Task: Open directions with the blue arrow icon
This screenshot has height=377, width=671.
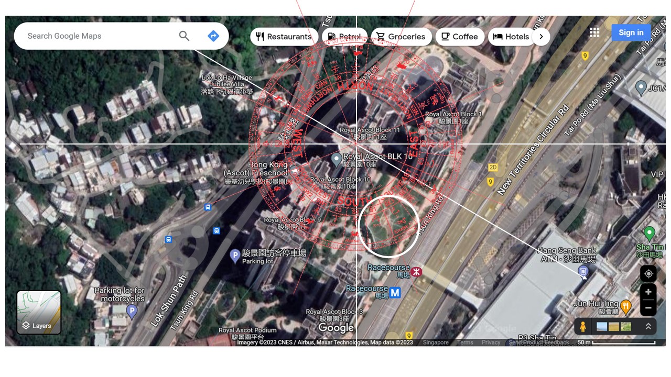Action: (213, 36)
